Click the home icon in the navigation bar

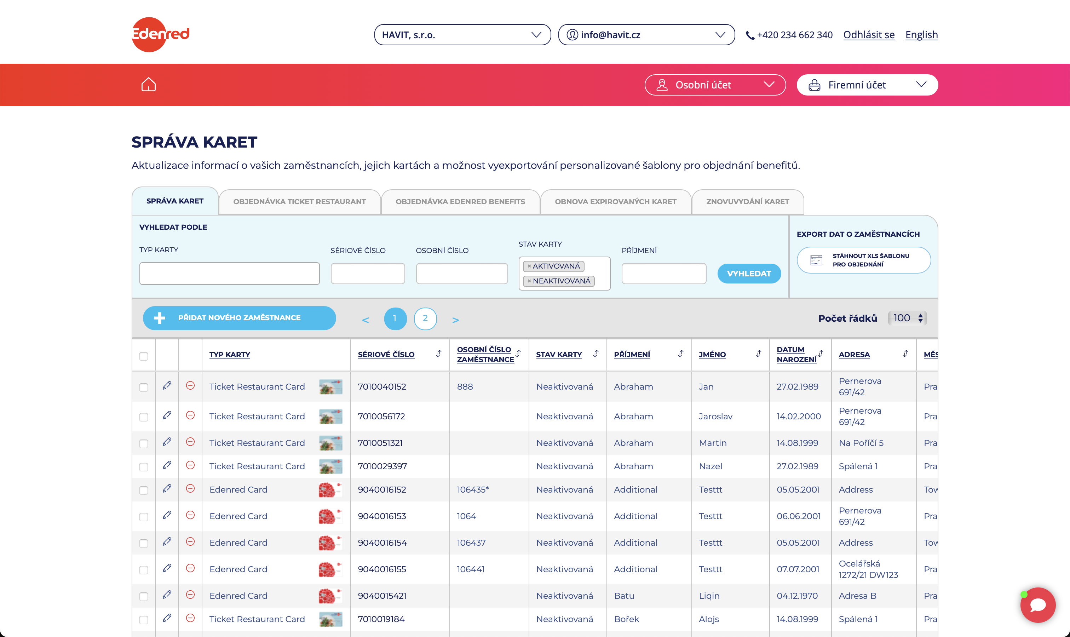(148, 84)
